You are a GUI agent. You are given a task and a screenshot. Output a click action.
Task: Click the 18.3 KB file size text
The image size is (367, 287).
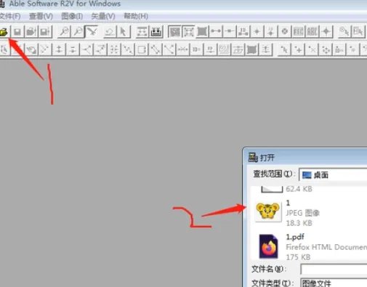click(x=299, y=223)
